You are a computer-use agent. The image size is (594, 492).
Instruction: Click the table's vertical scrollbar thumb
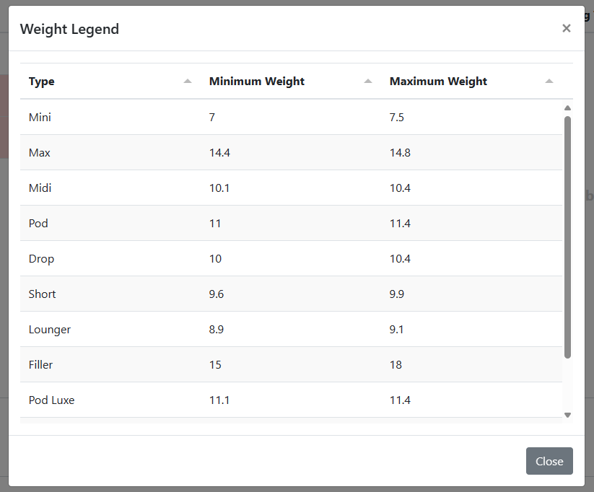click(x=567, y=237)
